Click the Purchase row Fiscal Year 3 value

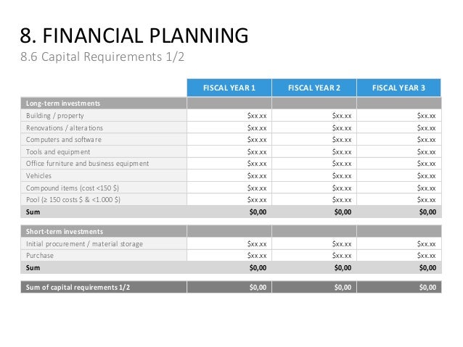(399, 255)
